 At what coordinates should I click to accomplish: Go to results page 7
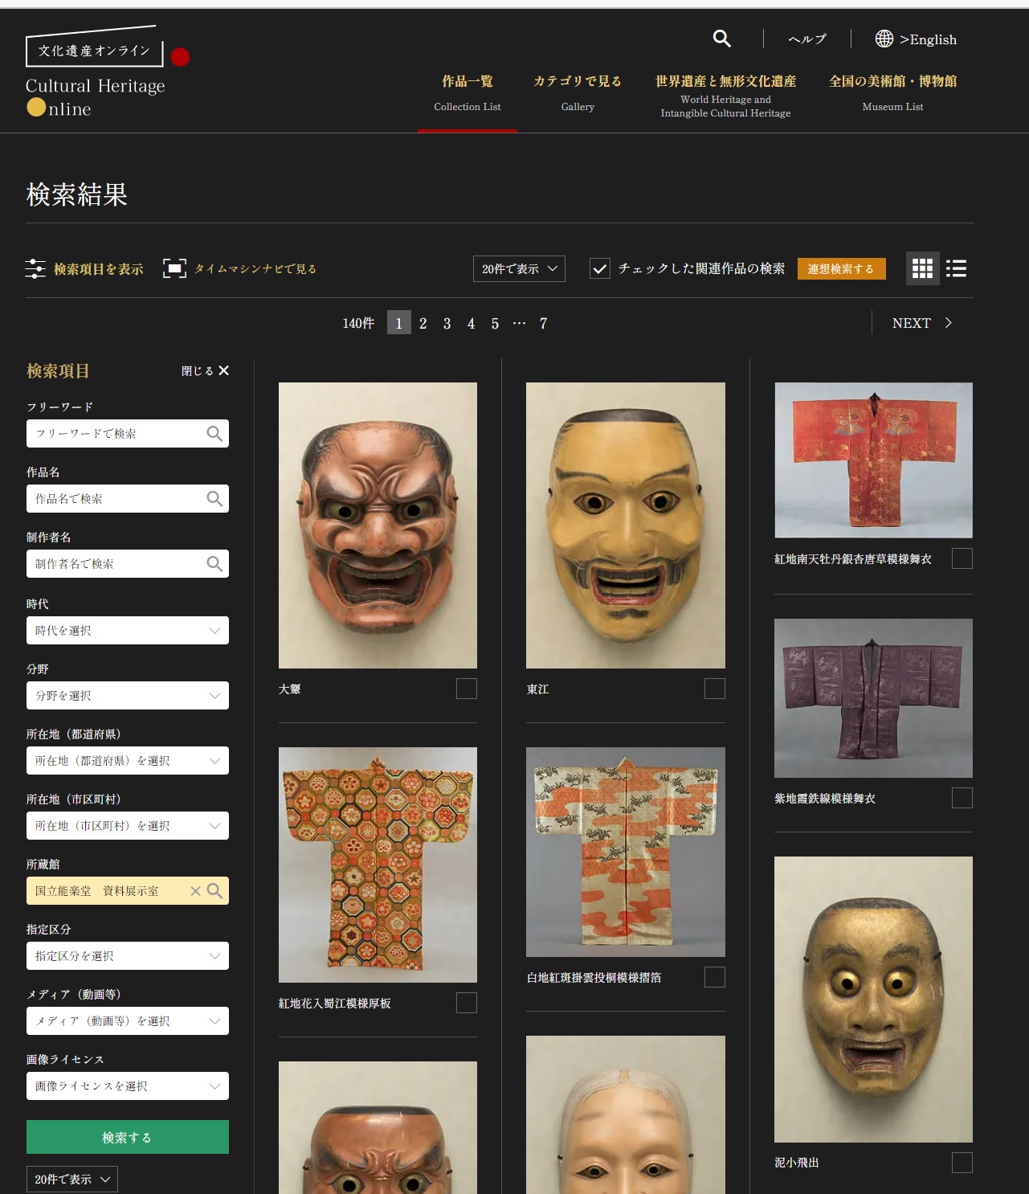click(x=543, y=323)
